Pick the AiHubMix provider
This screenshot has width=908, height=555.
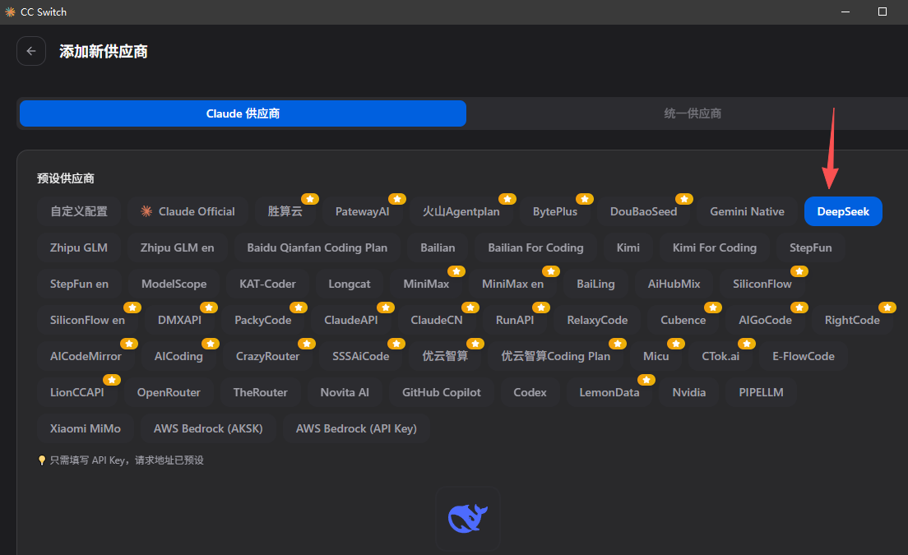pos(674,284)
